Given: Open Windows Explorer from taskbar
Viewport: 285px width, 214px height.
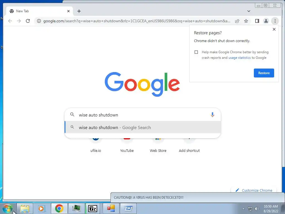Looking at the screenshot, I should point(25,208).
